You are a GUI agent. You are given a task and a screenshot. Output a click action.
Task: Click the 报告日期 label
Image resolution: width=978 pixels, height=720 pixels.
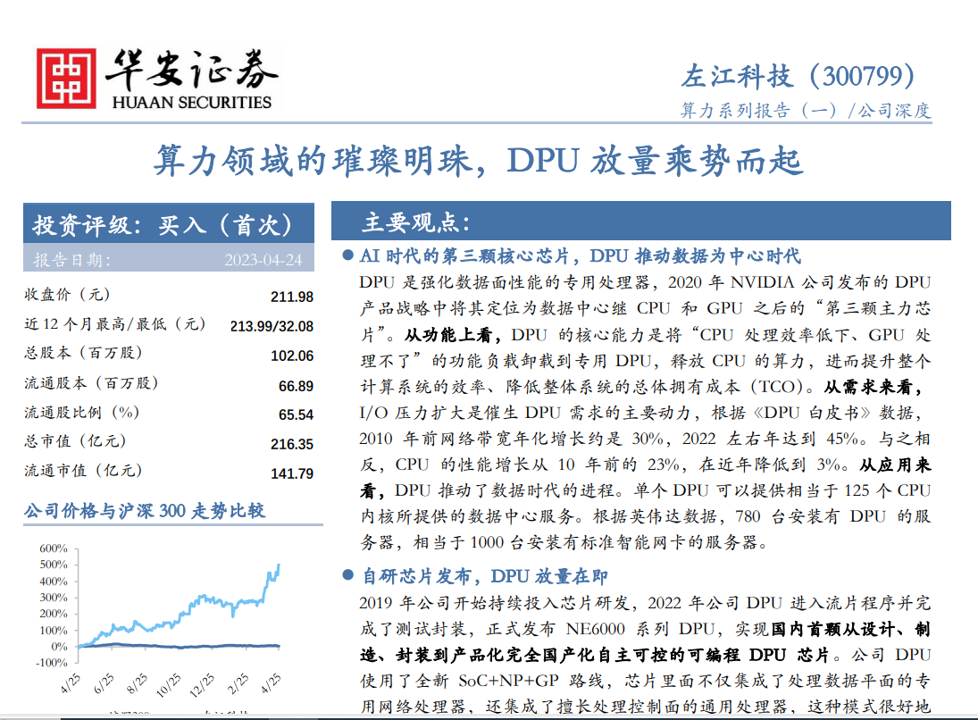(x=71, y=260)
